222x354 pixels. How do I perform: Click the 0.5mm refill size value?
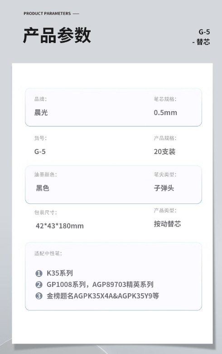pos(165,112)
